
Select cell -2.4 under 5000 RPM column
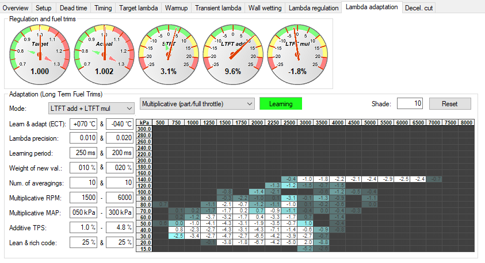[369, 179]
